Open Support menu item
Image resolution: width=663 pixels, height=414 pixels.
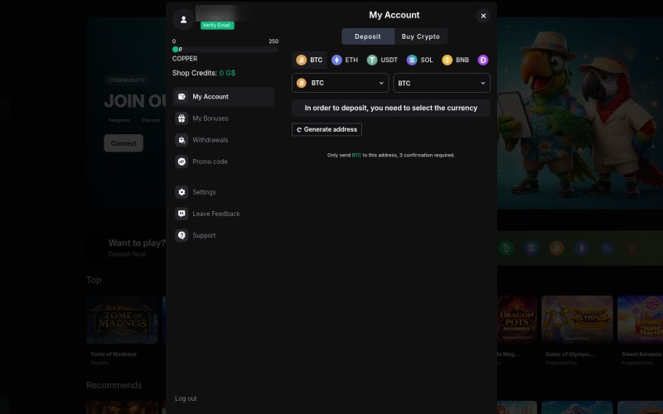click(x=223, y=235)
